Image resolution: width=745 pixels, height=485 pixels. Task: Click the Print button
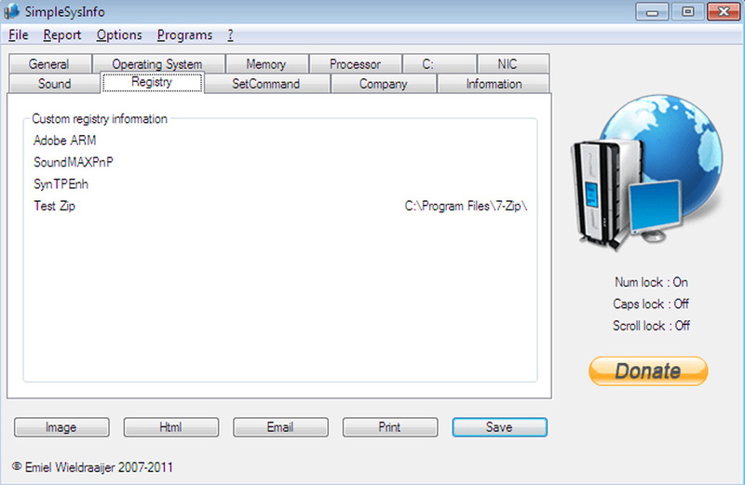coord(390,427)
